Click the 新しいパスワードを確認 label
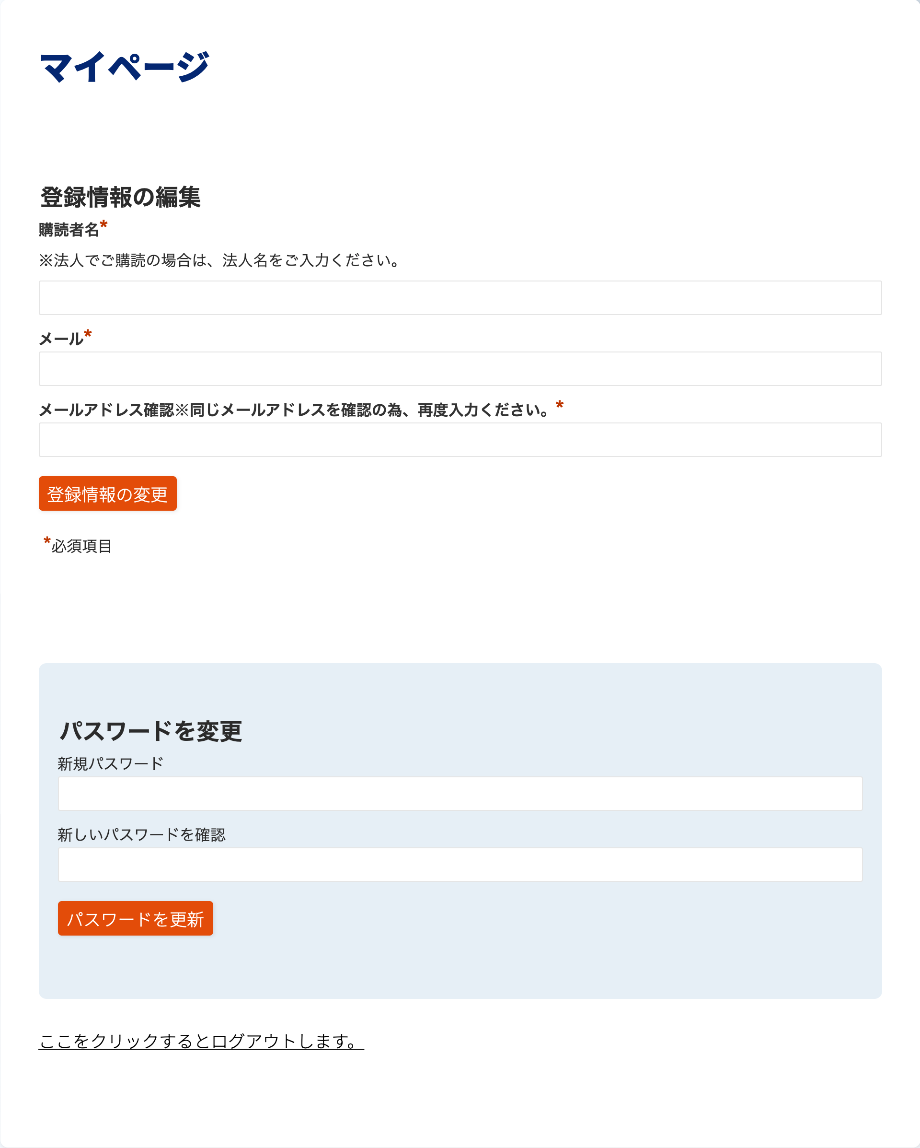Screen dimensions: 920x1148 (x=141, y=834)
